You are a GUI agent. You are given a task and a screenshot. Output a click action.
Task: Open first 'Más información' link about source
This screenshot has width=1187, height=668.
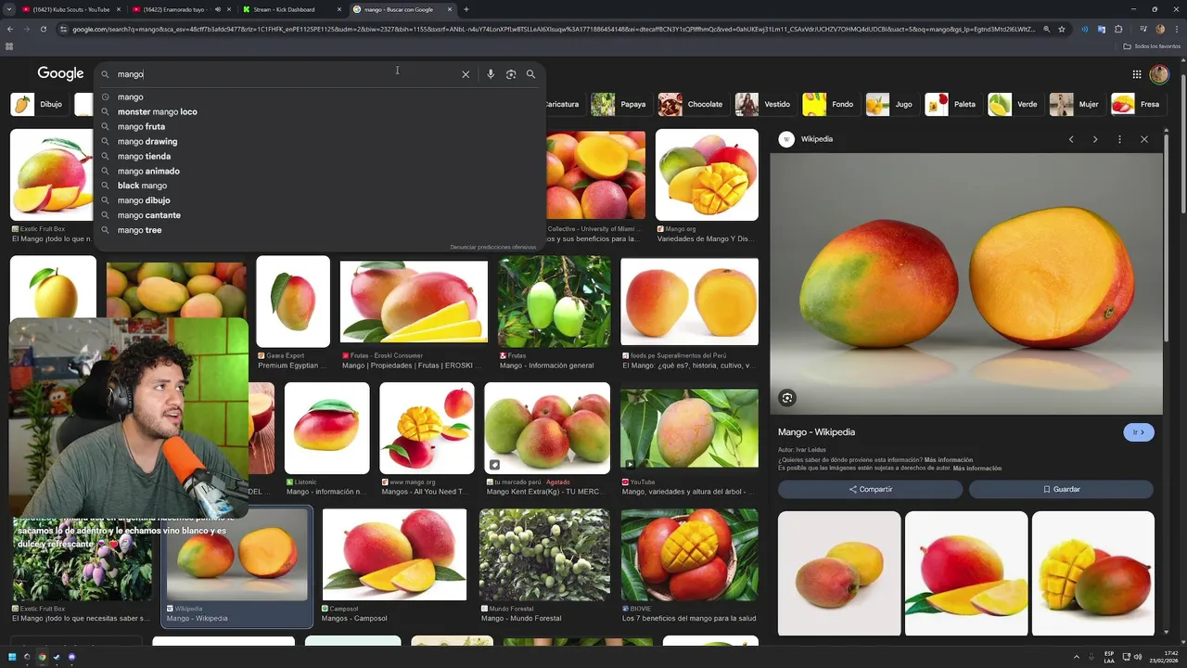click(949, 460)
